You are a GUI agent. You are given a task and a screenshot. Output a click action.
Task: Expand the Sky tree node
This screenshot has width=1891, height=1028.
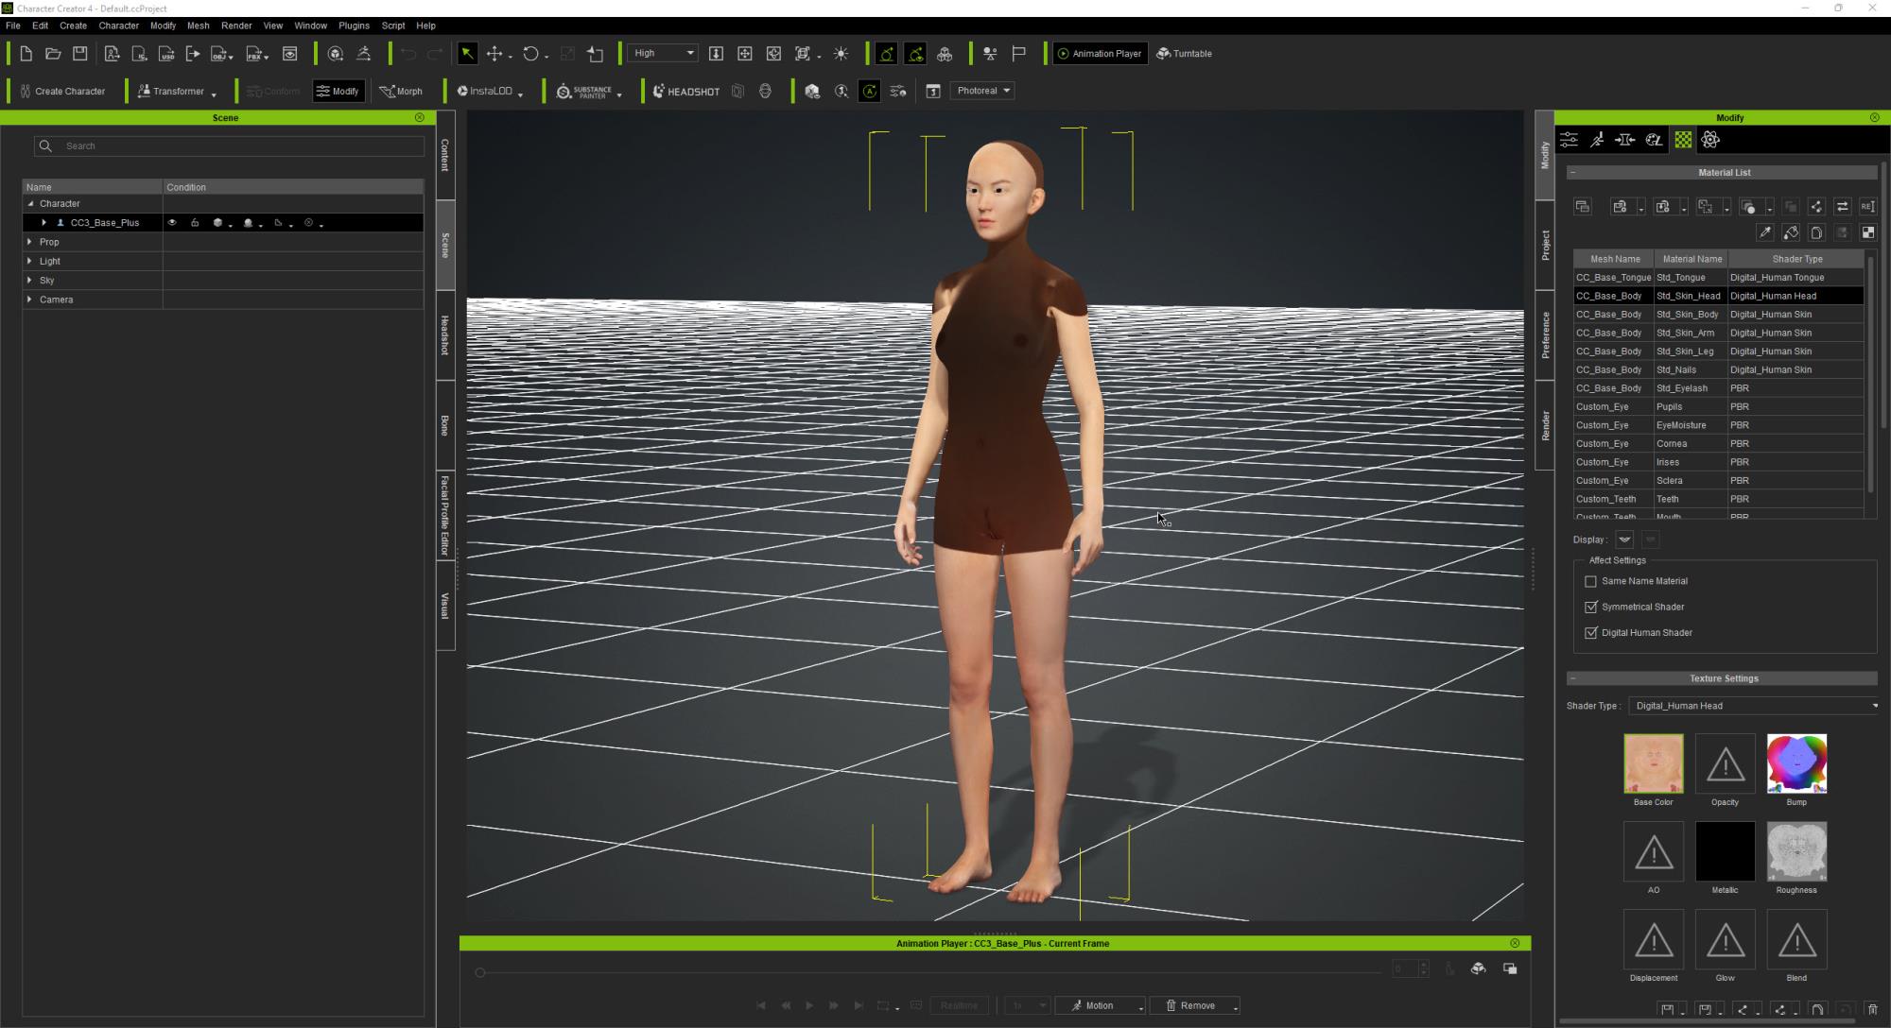pyautogui.click(x=30, y=281)
